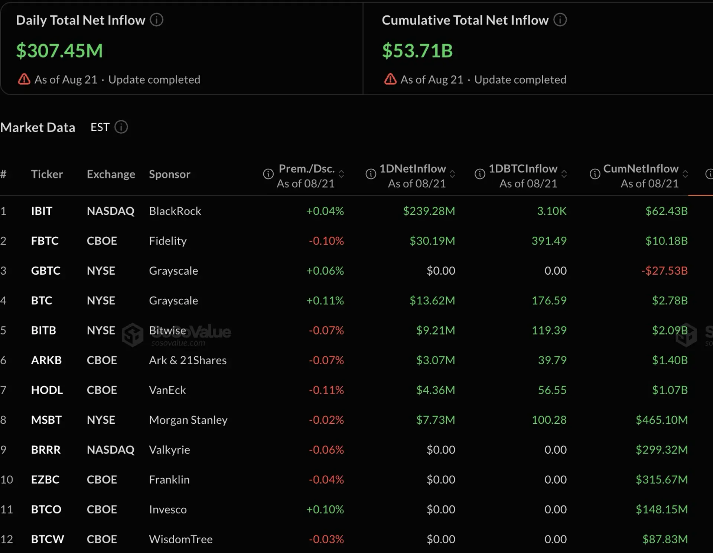
Task: Click the $30.19M inflow value
Action: (432, 241)
